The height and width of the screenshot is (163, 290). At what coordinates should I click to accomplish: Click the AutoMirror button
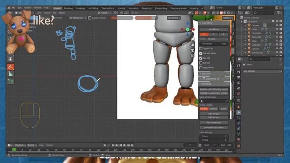214,29
